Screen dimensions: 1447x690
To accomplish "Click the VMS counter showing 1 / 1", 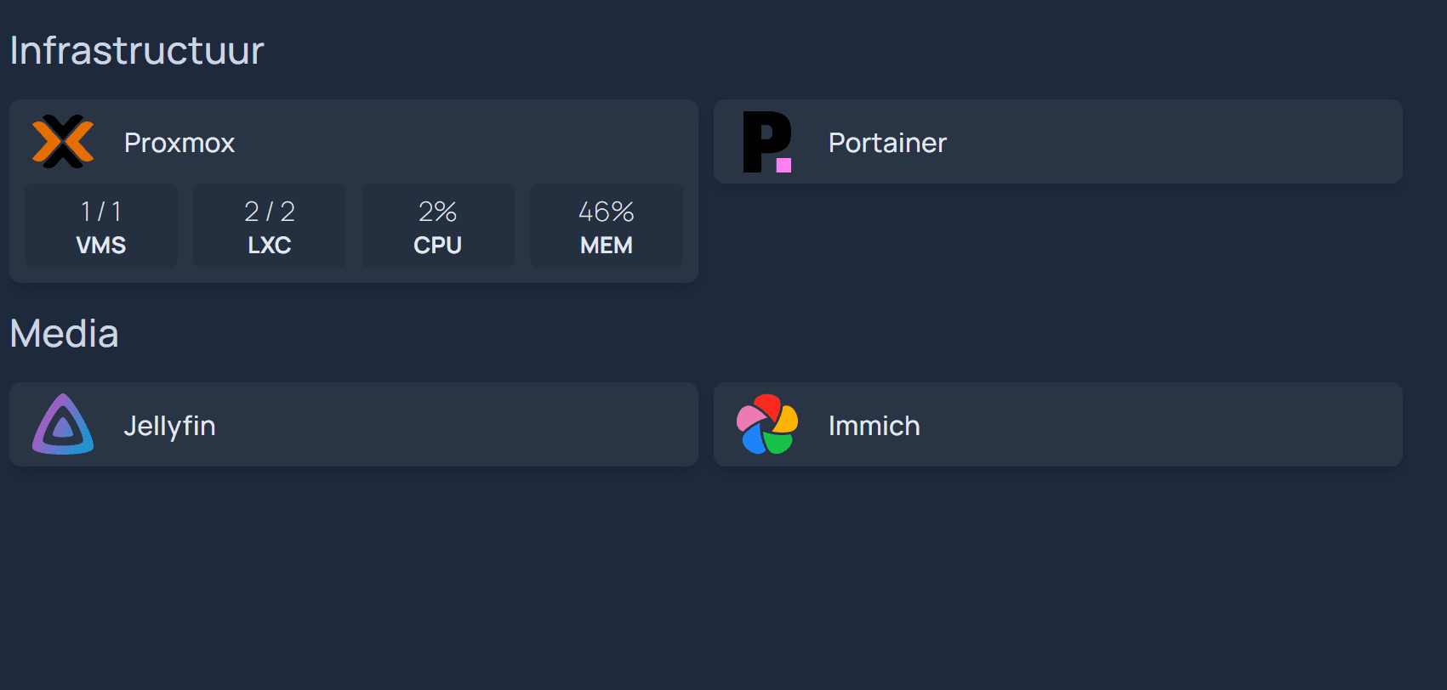I will point(100,225).
